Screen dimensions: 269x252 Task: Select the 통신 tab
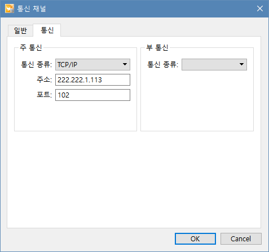(x=47, y=30)
